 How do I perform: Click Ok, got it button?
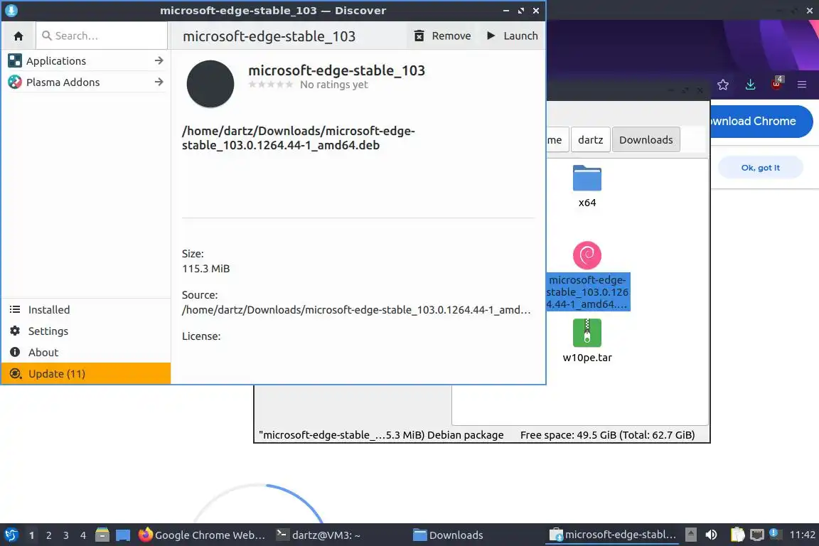(x=761, y=168)
